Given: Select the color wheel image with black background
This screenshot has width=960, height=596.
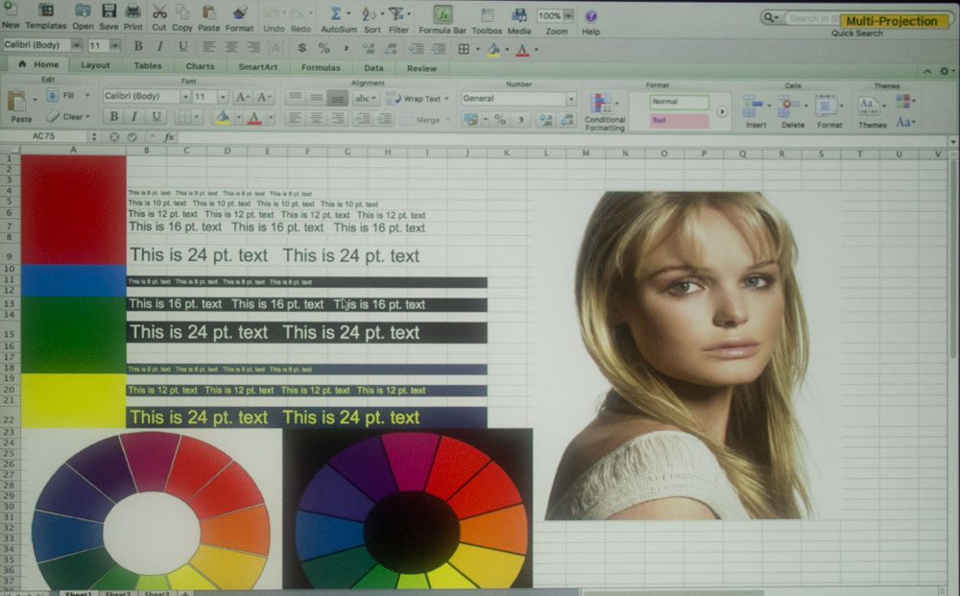Looking at the screenshot, I should point(407,508).
